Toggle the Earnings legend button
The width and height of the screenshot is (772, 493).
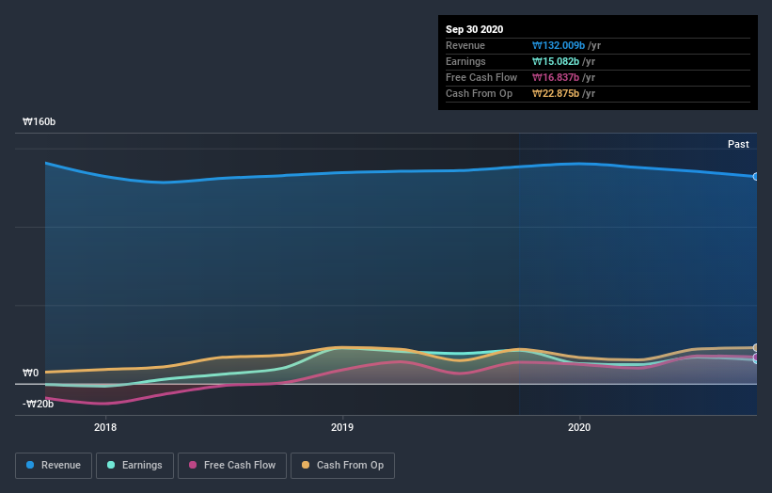(134, 466)
